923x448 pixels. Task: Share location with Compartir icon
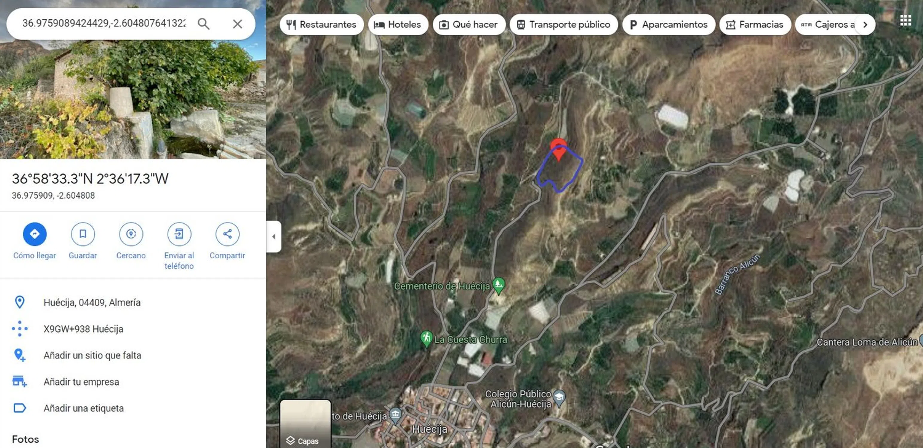click(x=227, y=234)
